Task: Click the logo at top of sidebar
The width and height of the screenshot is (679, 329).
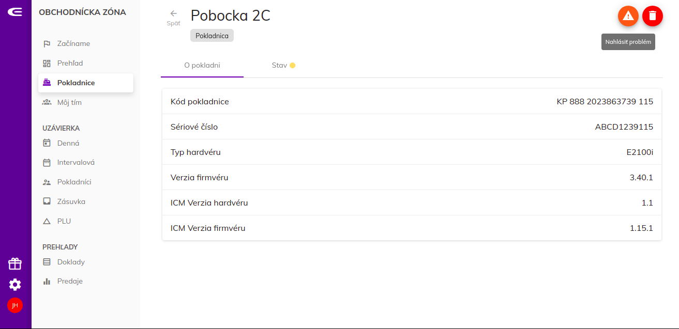Action: tap(15, 12)
